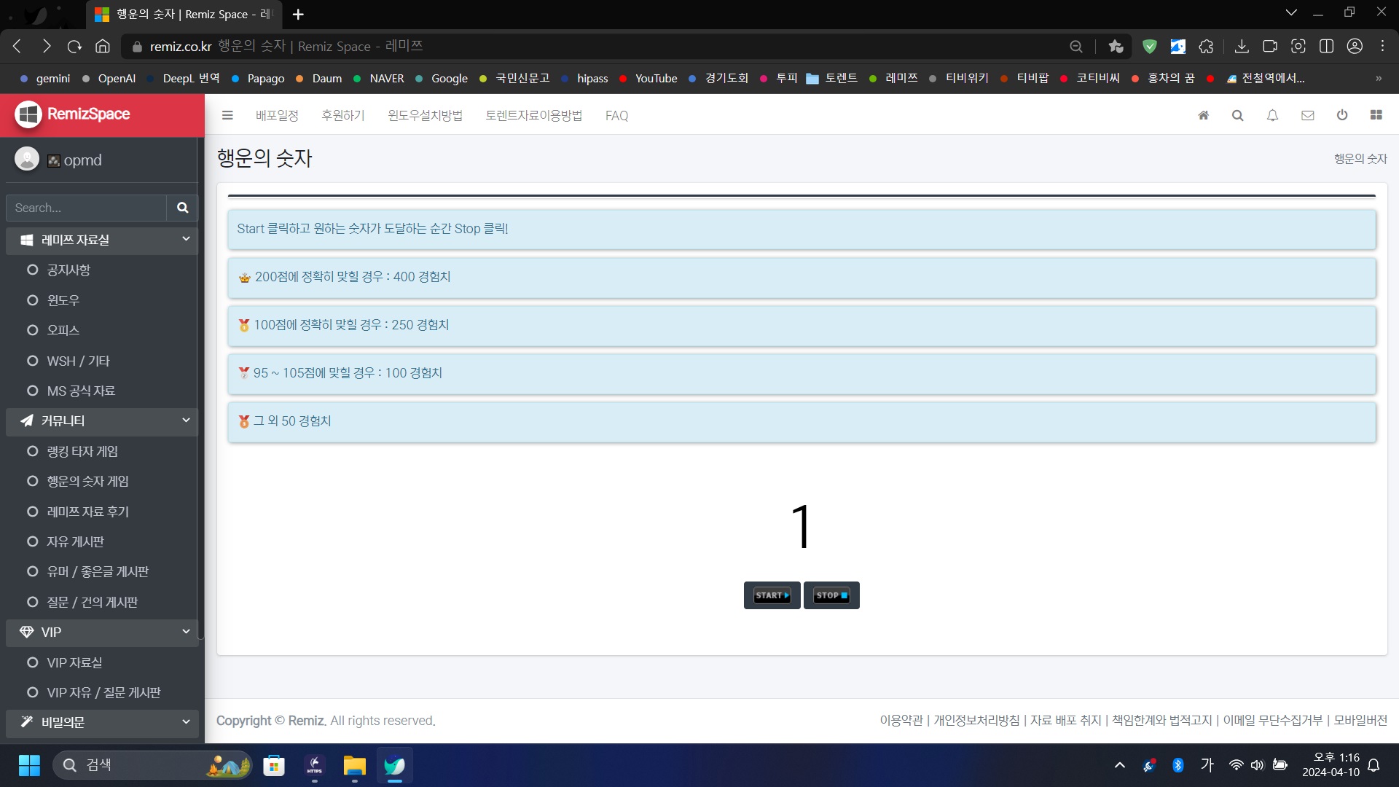The image size is (1399, 787).
Task: Bookmark page with the star icon
Action: tap(1116, 47)
